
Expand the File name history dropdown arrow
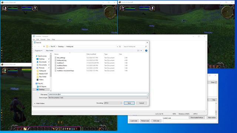point(147,95)
